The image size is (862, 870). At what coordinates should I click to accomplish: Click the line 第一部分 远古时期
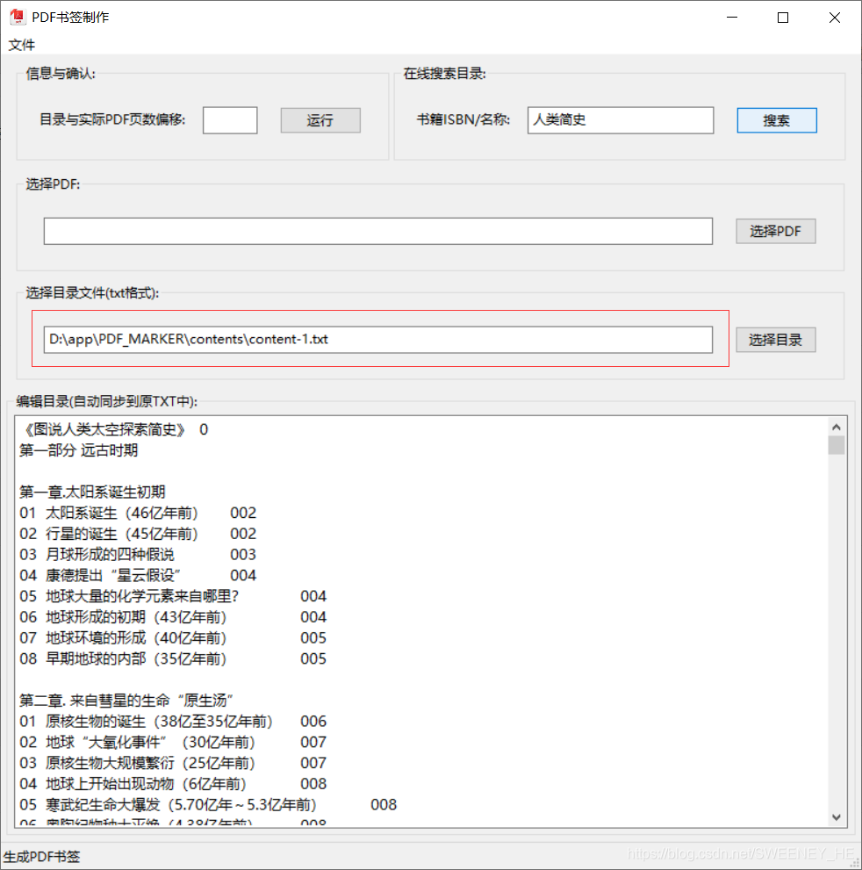point(78,450)
